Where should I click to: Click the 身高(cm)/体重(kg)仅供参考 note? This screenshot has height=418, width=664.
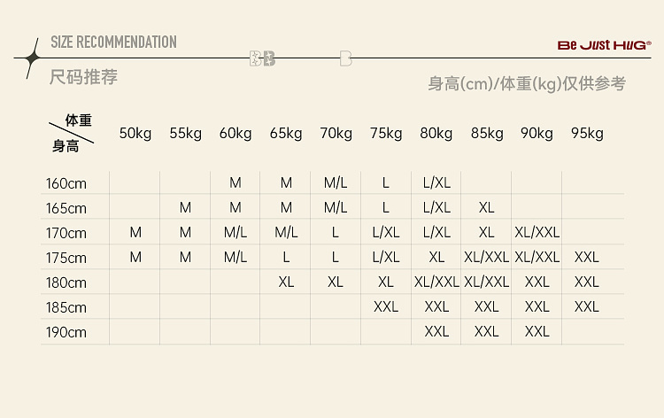pyautogui.click(x=527, y=84)
